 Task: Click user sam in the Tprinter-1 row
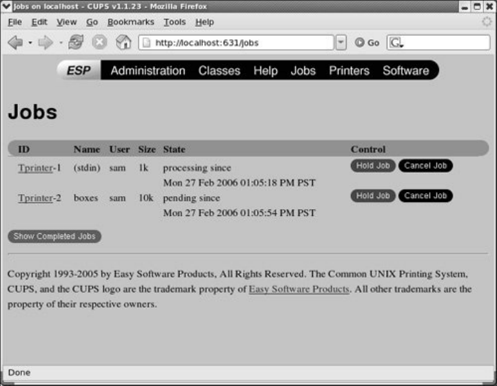(x=117, y=168)
